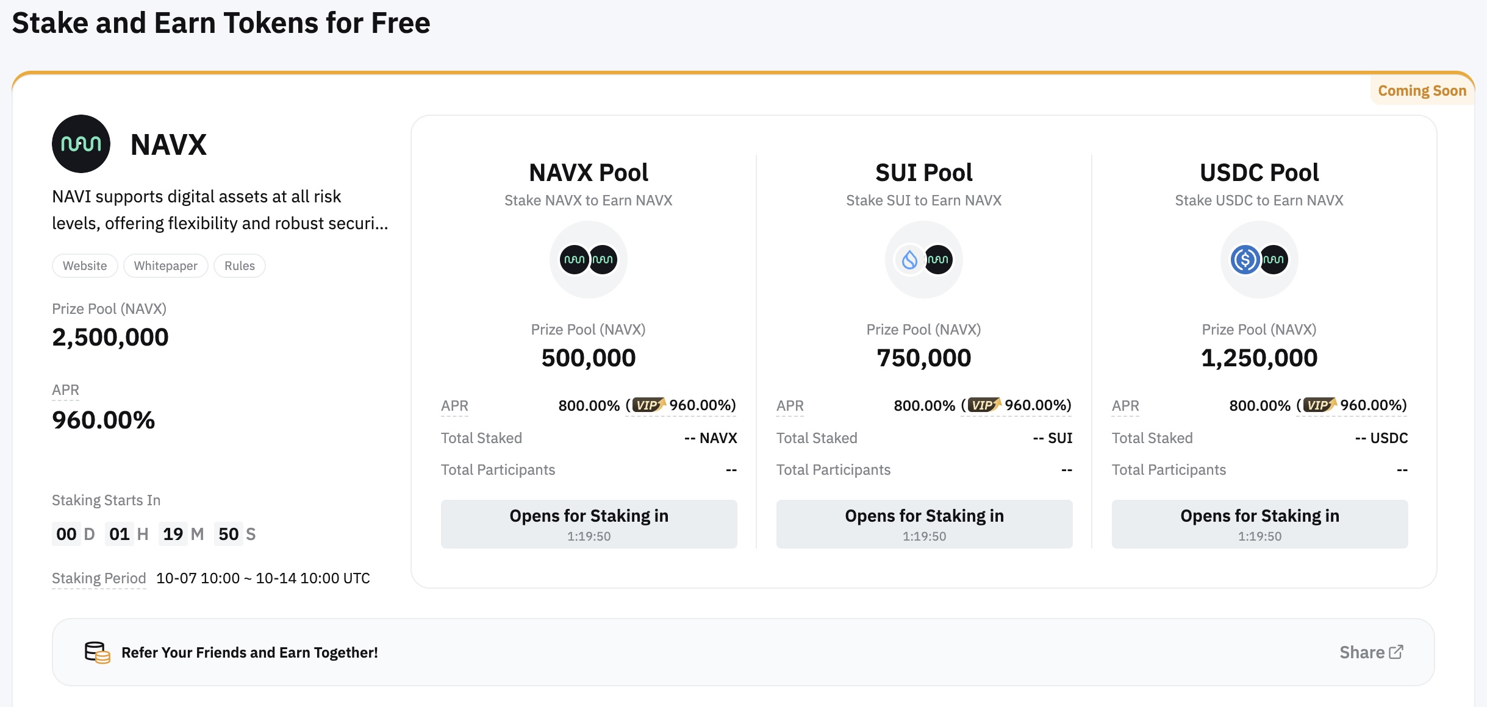Click the Staking Period underlined label
The height and width of the screenshot is (707, 1487).
99,578
